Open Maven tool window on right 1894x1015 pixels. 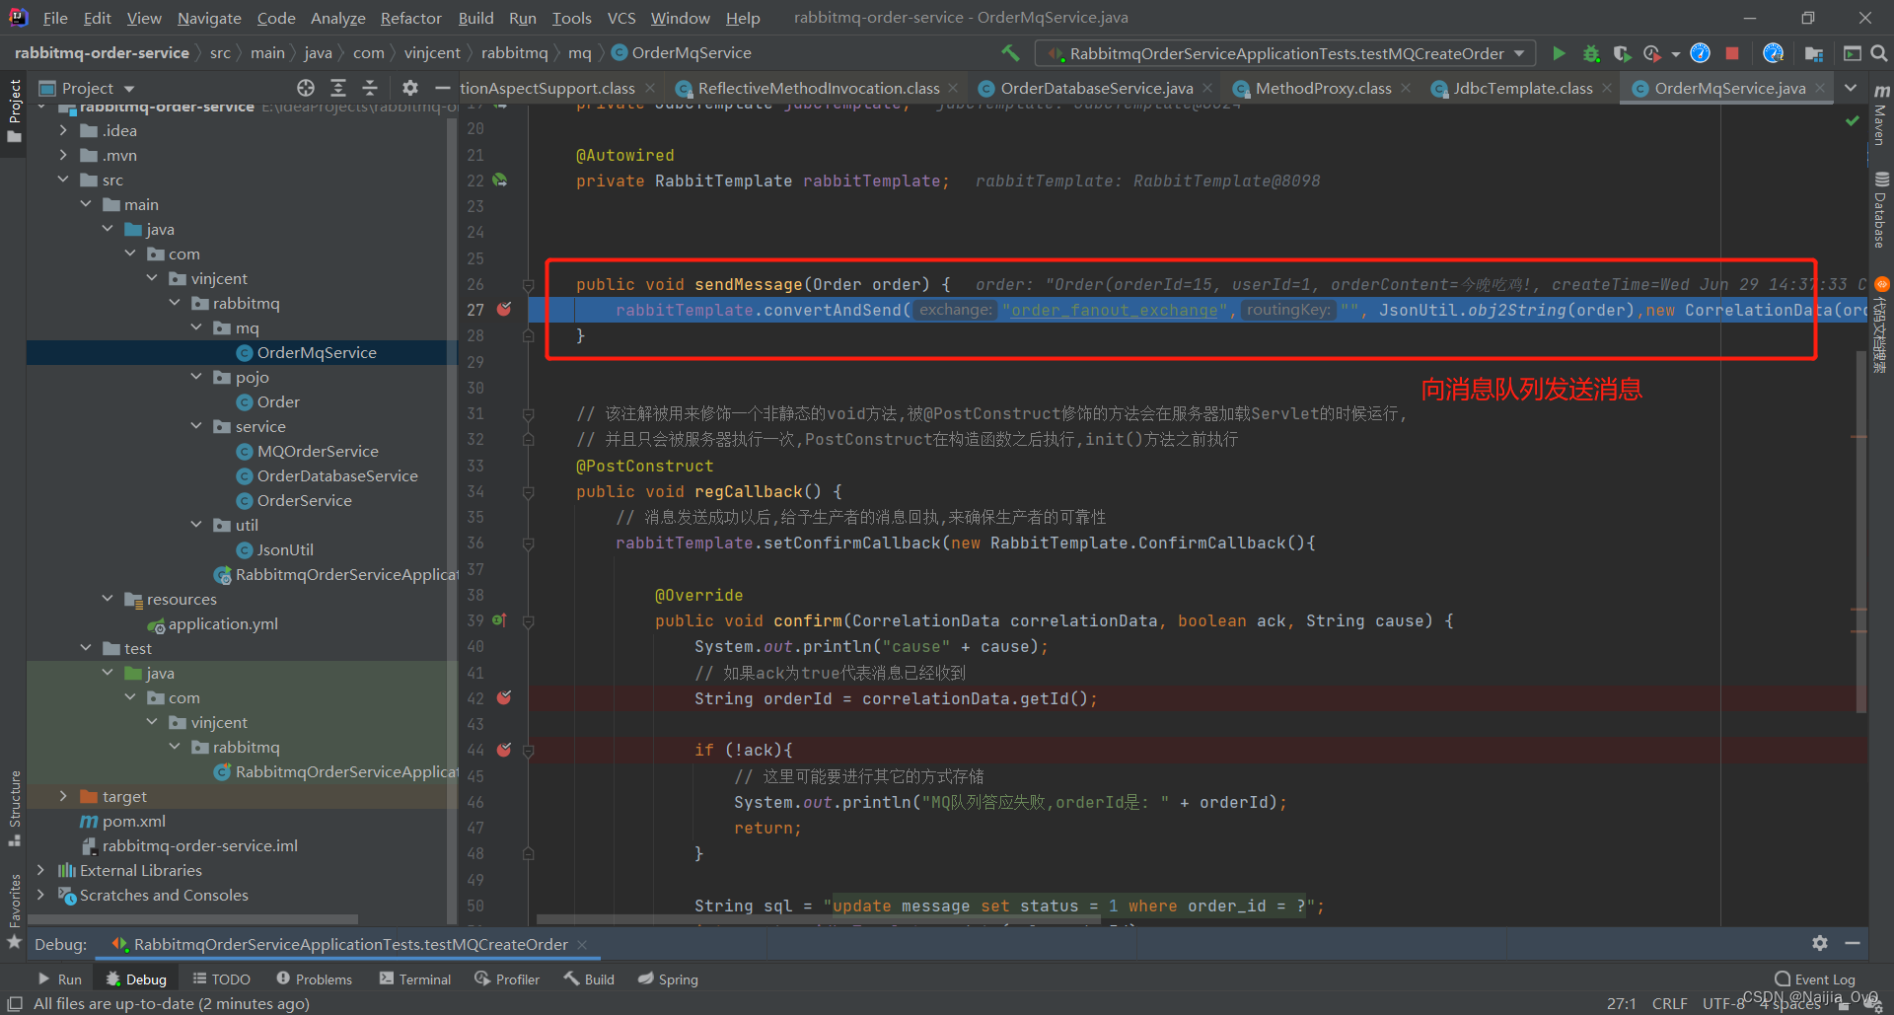[x=1881, y=116]
